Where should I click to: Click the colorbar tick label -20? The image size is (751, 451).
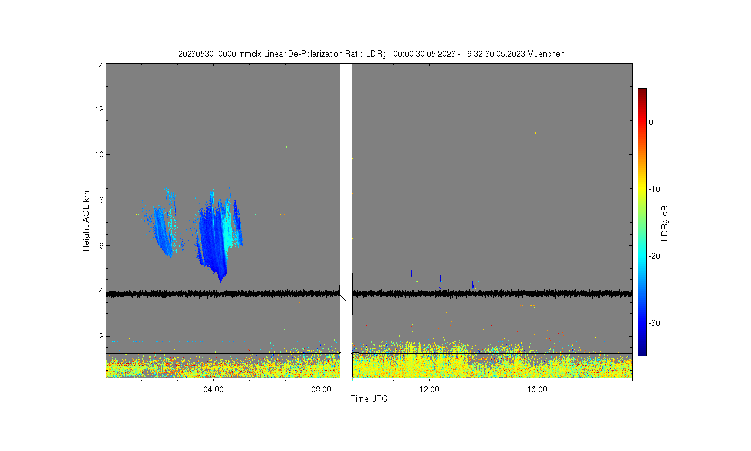[654, 256]
